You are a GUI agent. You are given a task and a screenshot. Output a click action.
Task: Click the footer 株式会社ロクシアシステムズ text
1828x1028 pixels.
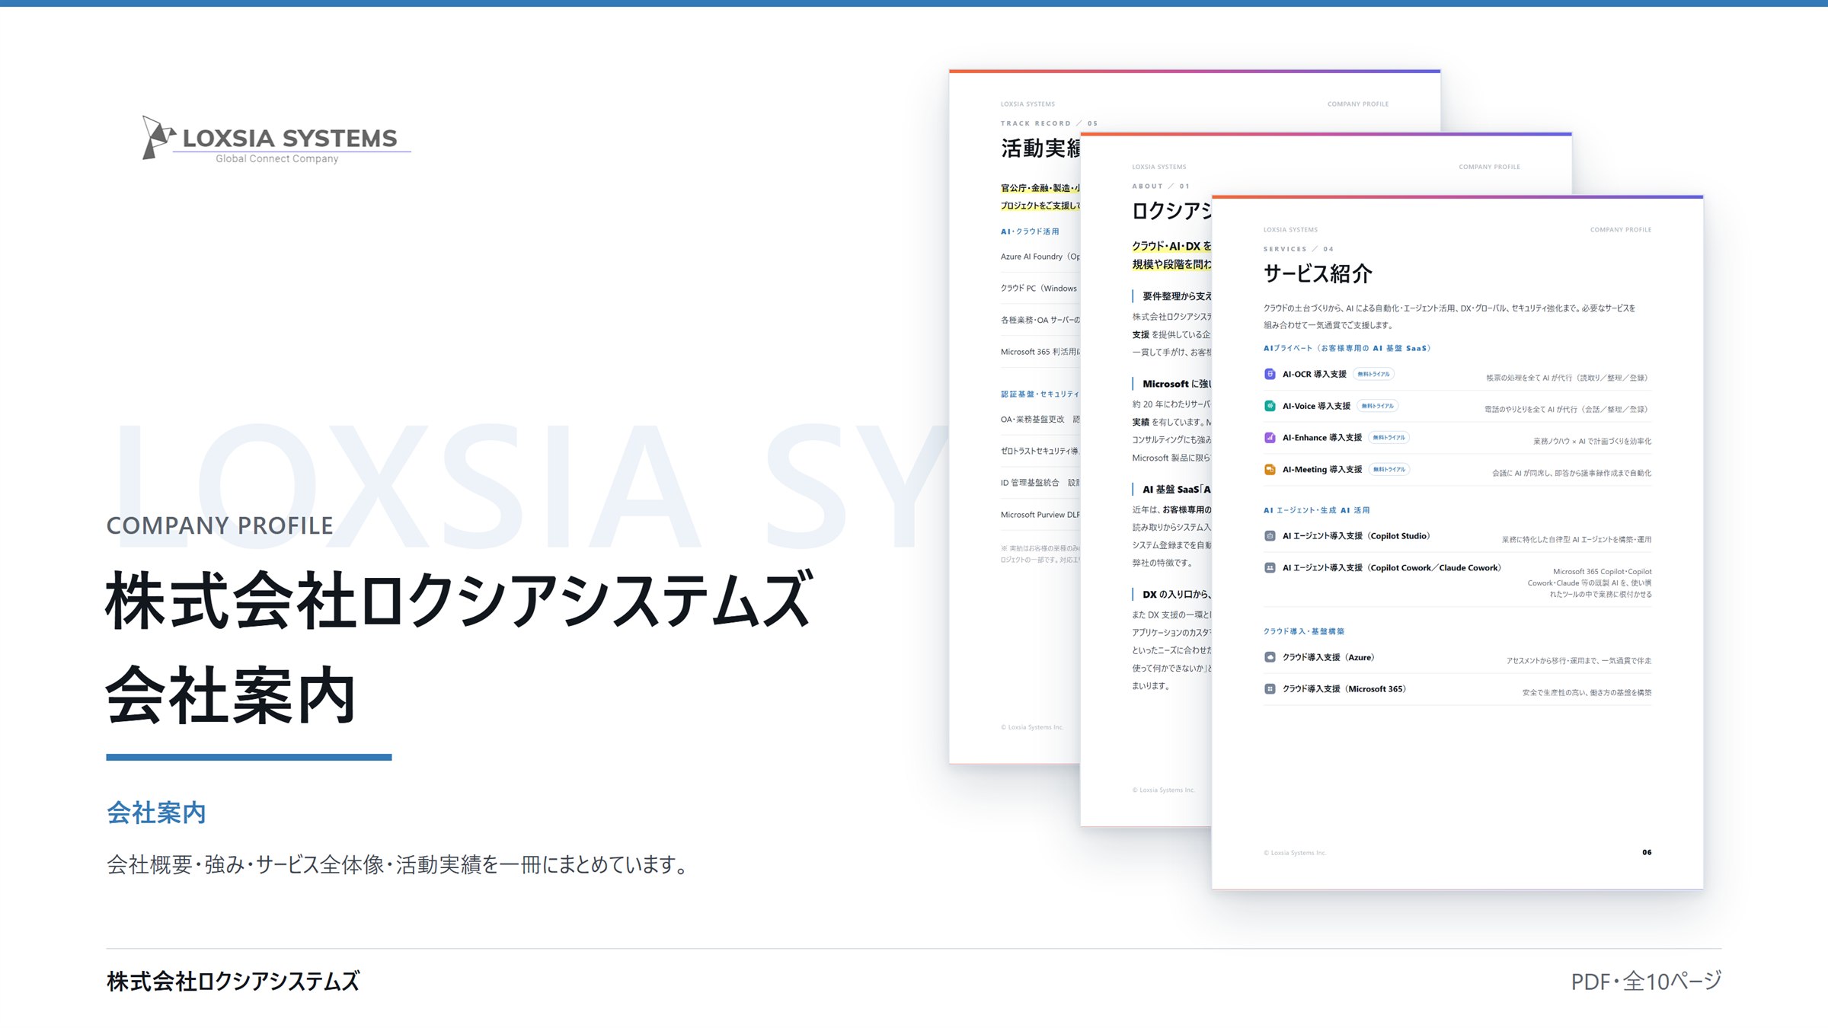[x=233, y=982]
